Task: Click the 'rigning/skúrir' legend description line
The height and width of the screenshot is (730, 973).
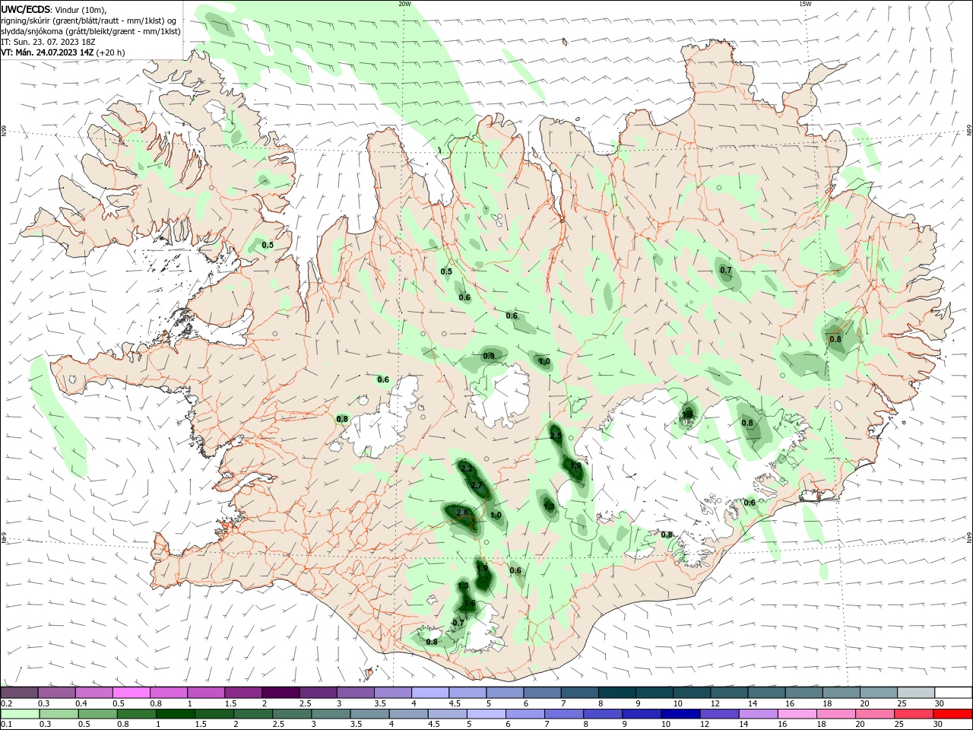Action: 89,21
